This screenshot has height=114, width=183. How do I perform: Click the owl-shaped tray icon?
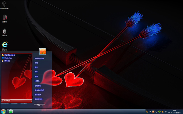147,112
